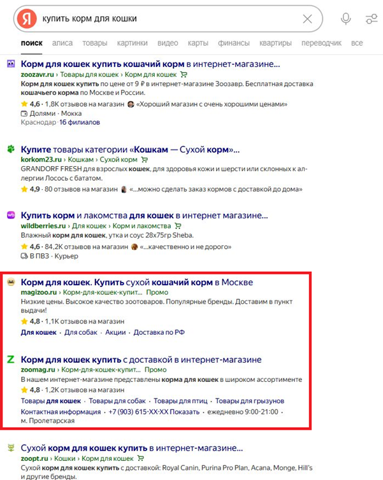Click reviewer avatar in korkom23 result
Viewport: 383px width, 480px height.
[124, 189]
